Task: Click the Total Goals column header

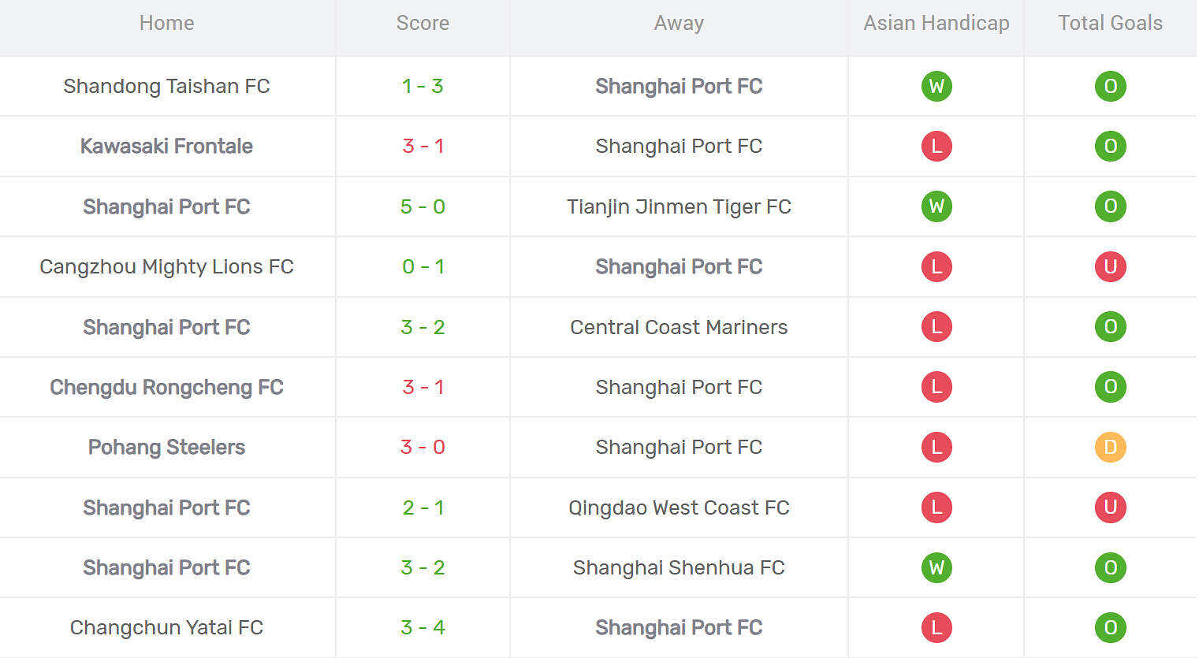Action: (x=1110, y=23)
